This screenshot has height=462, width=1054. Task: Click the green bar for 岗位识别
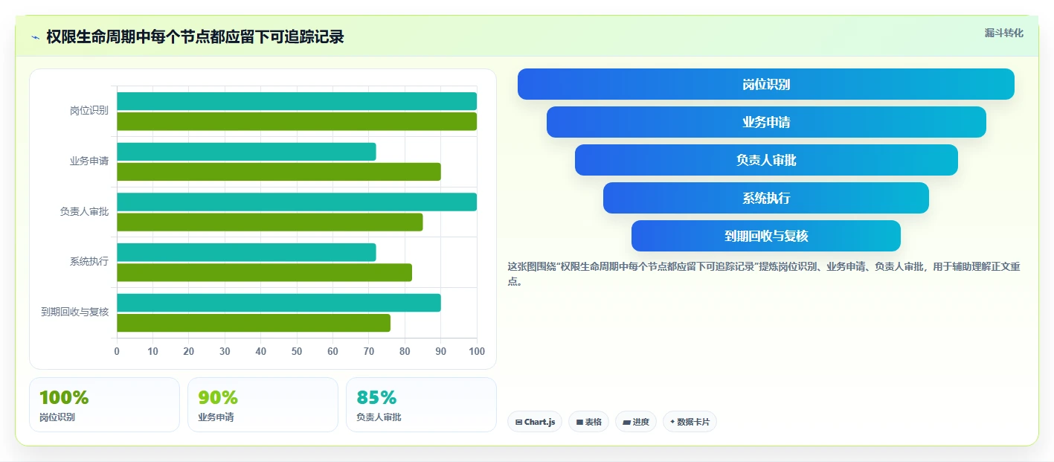tap(297, 121)
